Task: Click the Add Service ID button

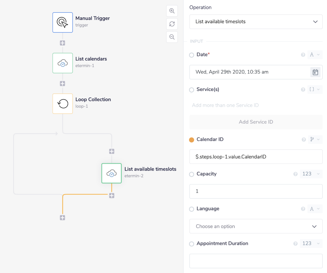Action: coord(256,122)
